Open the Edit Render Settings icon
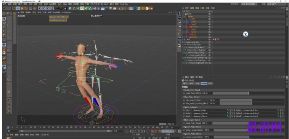Screen dimensions: 289x139 65,8
